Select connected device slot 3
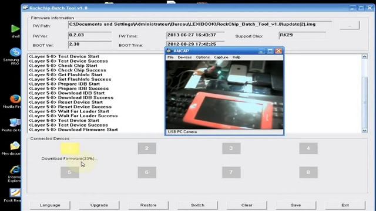 click(231, 148)
